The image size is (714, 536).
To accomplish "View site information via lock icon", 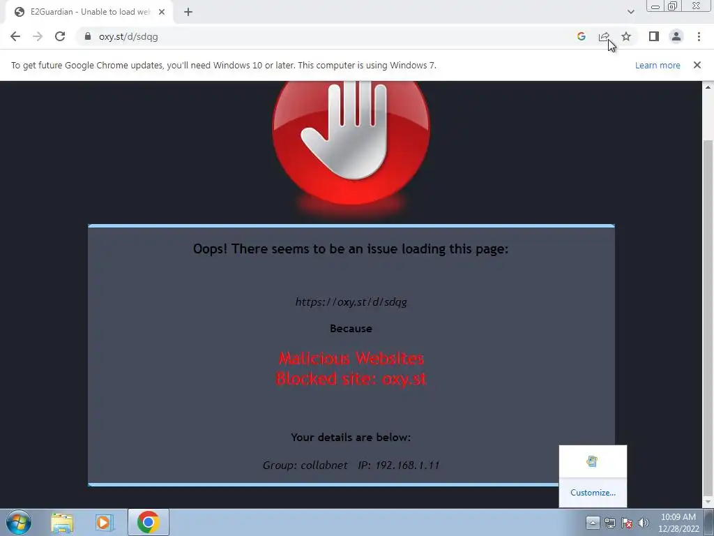I will [87, 36].
